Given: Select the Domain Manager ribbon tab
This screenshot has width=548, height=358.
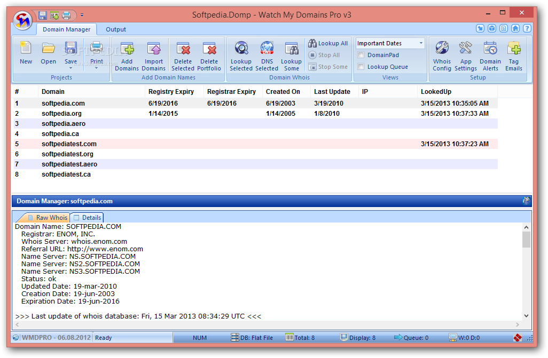Looking at the screenshot, I should coord(66,29).
